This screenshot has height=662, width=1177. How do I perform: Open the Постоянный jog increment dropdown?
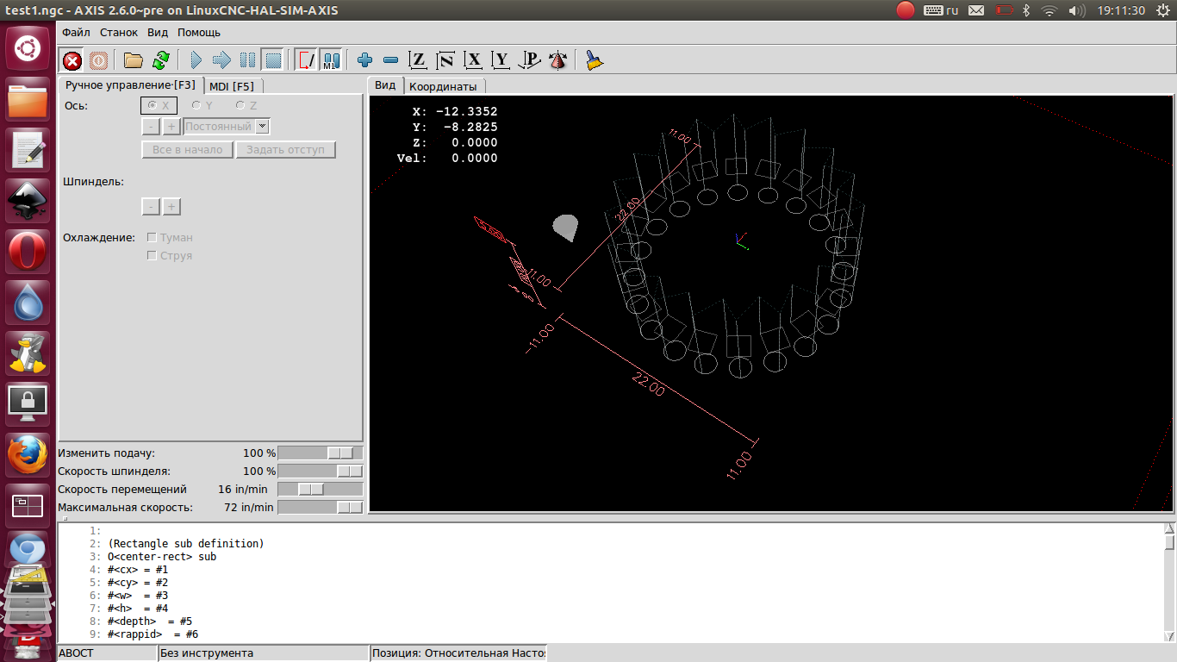click(x=263, y=127)
